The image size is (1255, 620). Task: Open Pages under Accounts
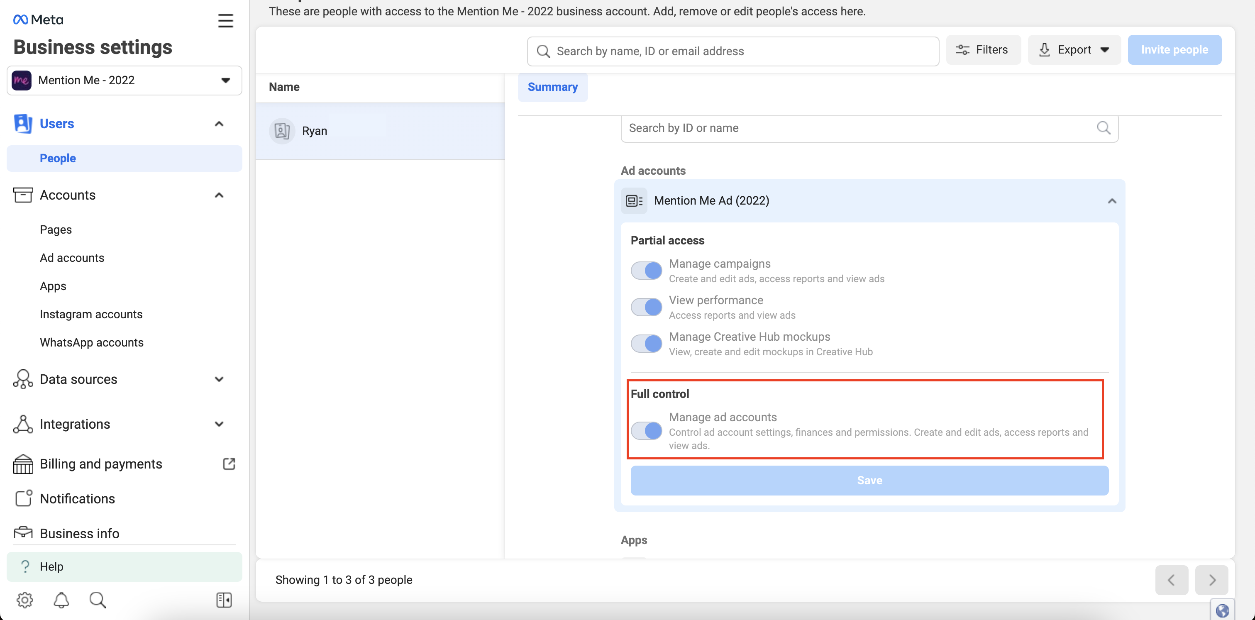(x=56, y=229)
